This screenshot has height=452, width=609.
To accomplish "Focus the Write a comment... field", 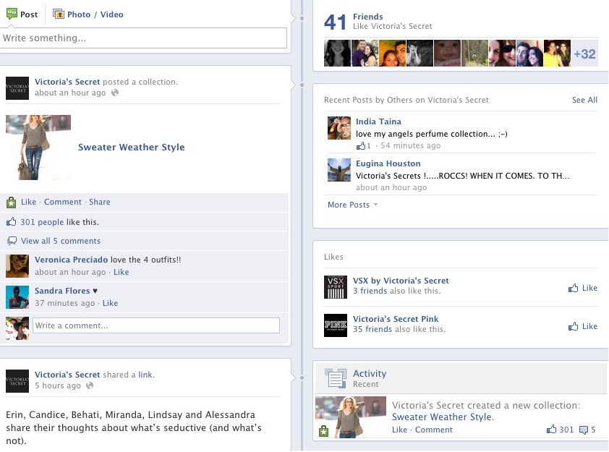I will coord(156,325).
